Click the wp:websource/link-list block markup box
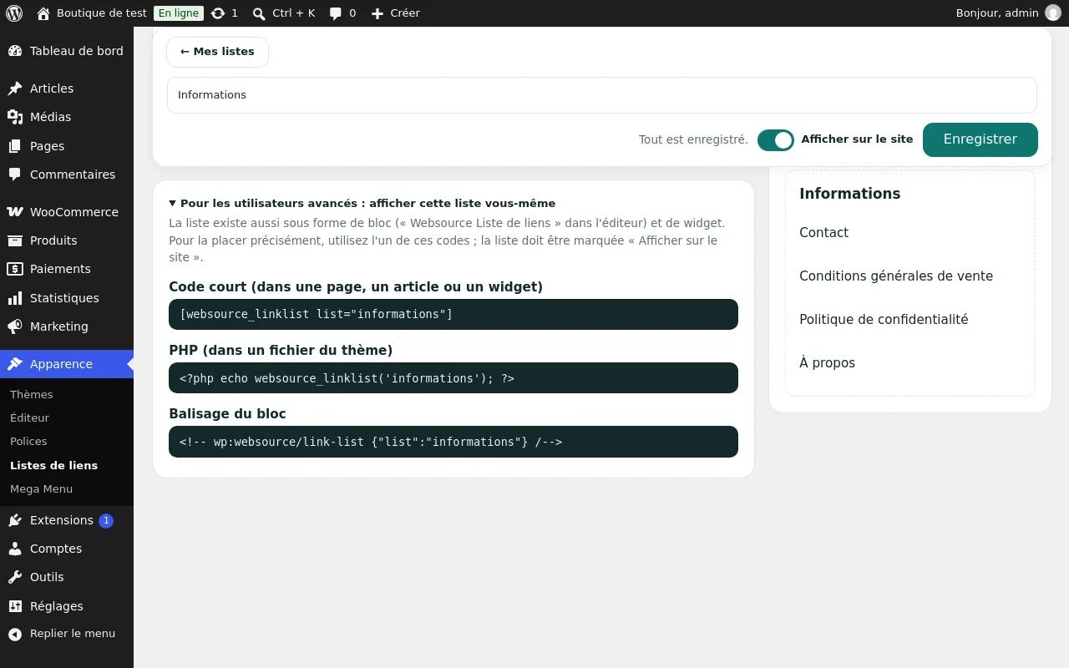The image size is (1069, 668). point(453,442)
